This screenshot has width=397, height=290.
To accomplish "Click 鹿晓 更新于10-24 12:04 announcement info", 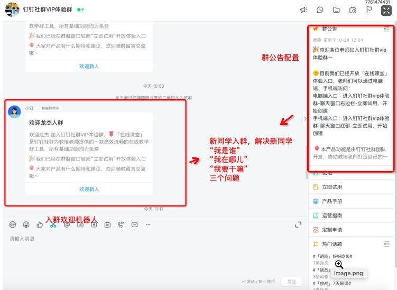I will tap(338, 40).
